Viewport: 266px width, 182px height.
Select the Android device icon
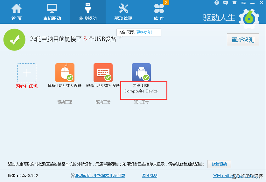pyautogui.click(x=141, y=73)
